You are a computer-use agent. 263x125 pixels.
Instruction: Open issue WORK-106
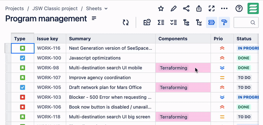point(49,107)
